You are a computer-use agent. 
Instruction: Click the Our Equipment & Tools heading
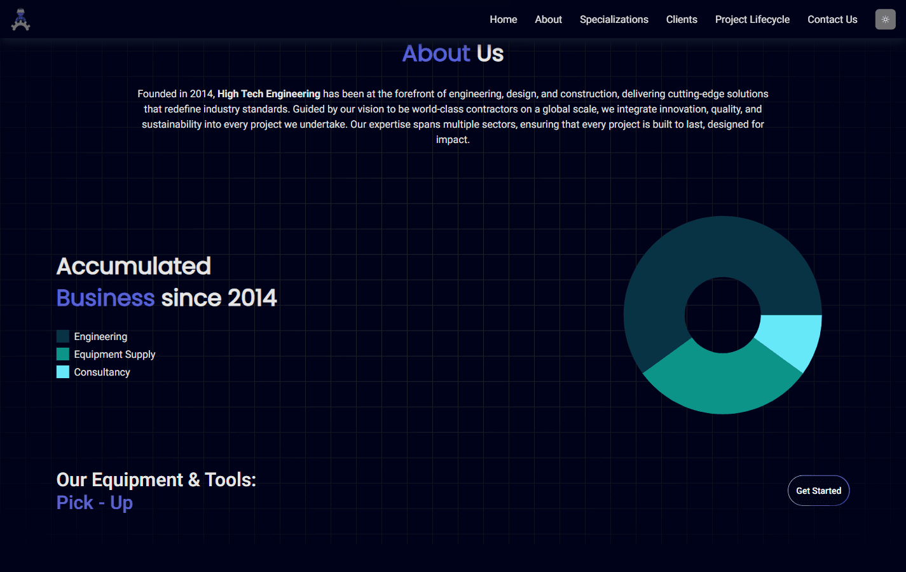coord(156,480)
